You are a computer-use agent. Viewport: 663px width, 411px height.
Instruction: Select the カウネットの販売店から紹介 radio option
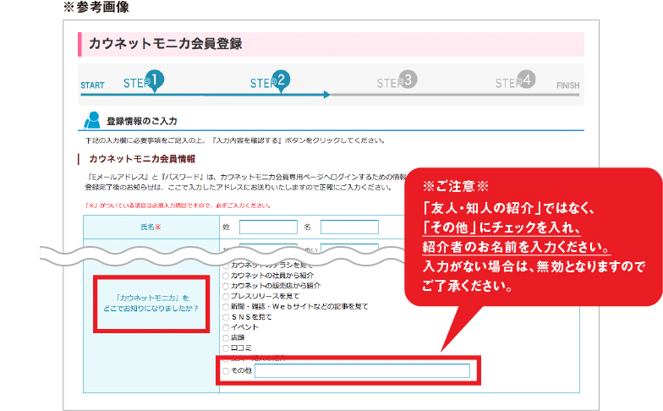[226, 286]
